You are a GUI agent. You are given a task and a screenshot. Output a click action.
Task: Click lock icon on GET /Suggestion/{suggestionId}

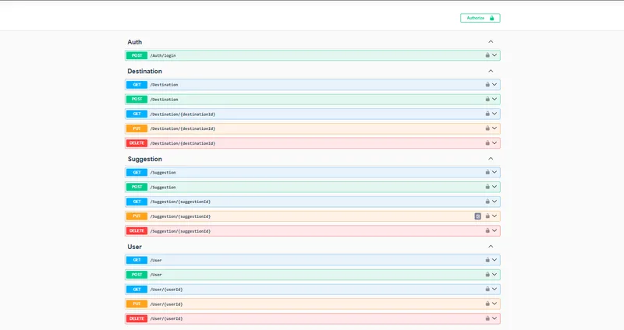[487, 202]
